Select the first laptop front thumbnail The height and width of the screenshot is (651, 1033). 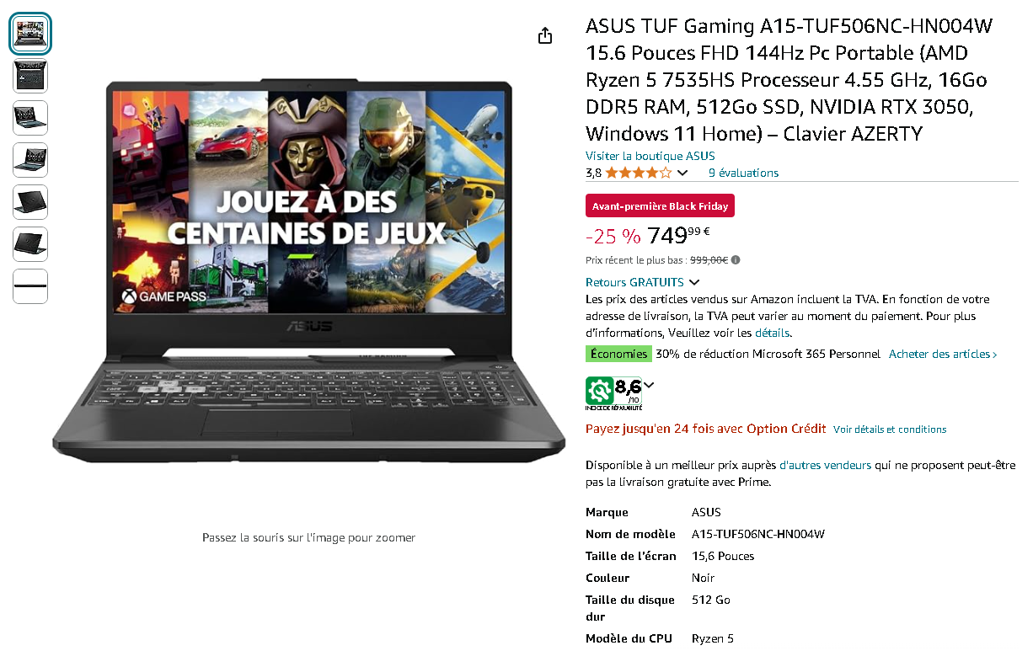pyautogui.click(x=30, y=34)
